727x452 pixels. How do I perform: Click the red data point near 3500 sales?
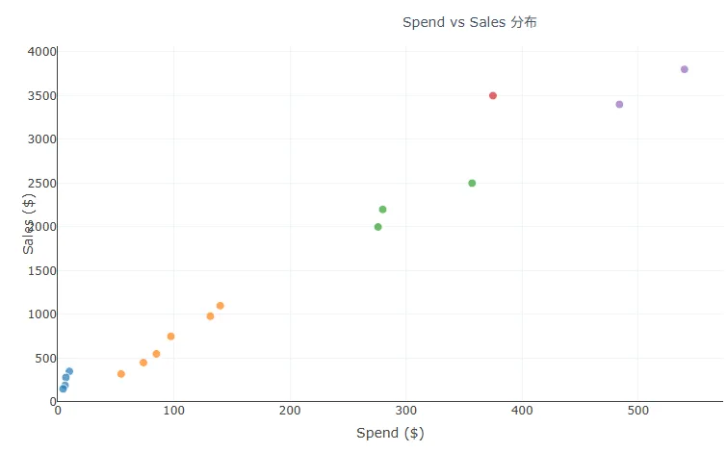coord(493,96)
